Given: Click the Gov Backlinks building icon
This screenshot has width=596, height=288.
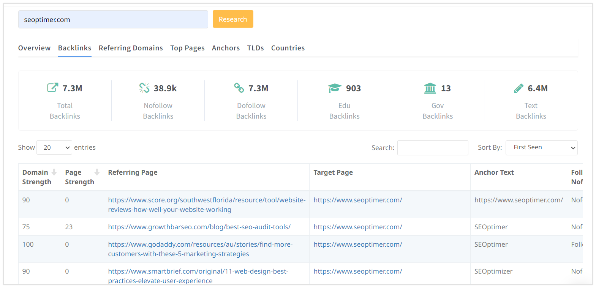Looking at the screenshot, I should [x=430, y=88].
